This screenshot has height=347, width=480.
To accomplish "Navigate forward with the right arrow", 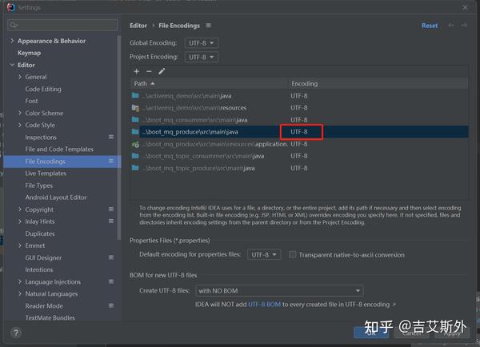I will coord(464,26).
